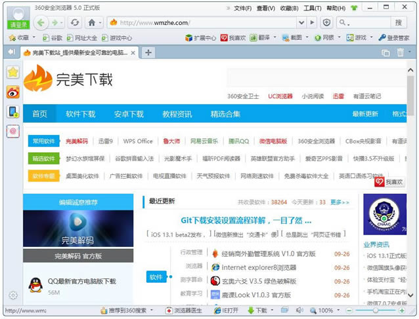This screenshot has height=319, width=419.
Task: Click the refresh page icon
Action: pyautogui.click(x=73, y=23)
